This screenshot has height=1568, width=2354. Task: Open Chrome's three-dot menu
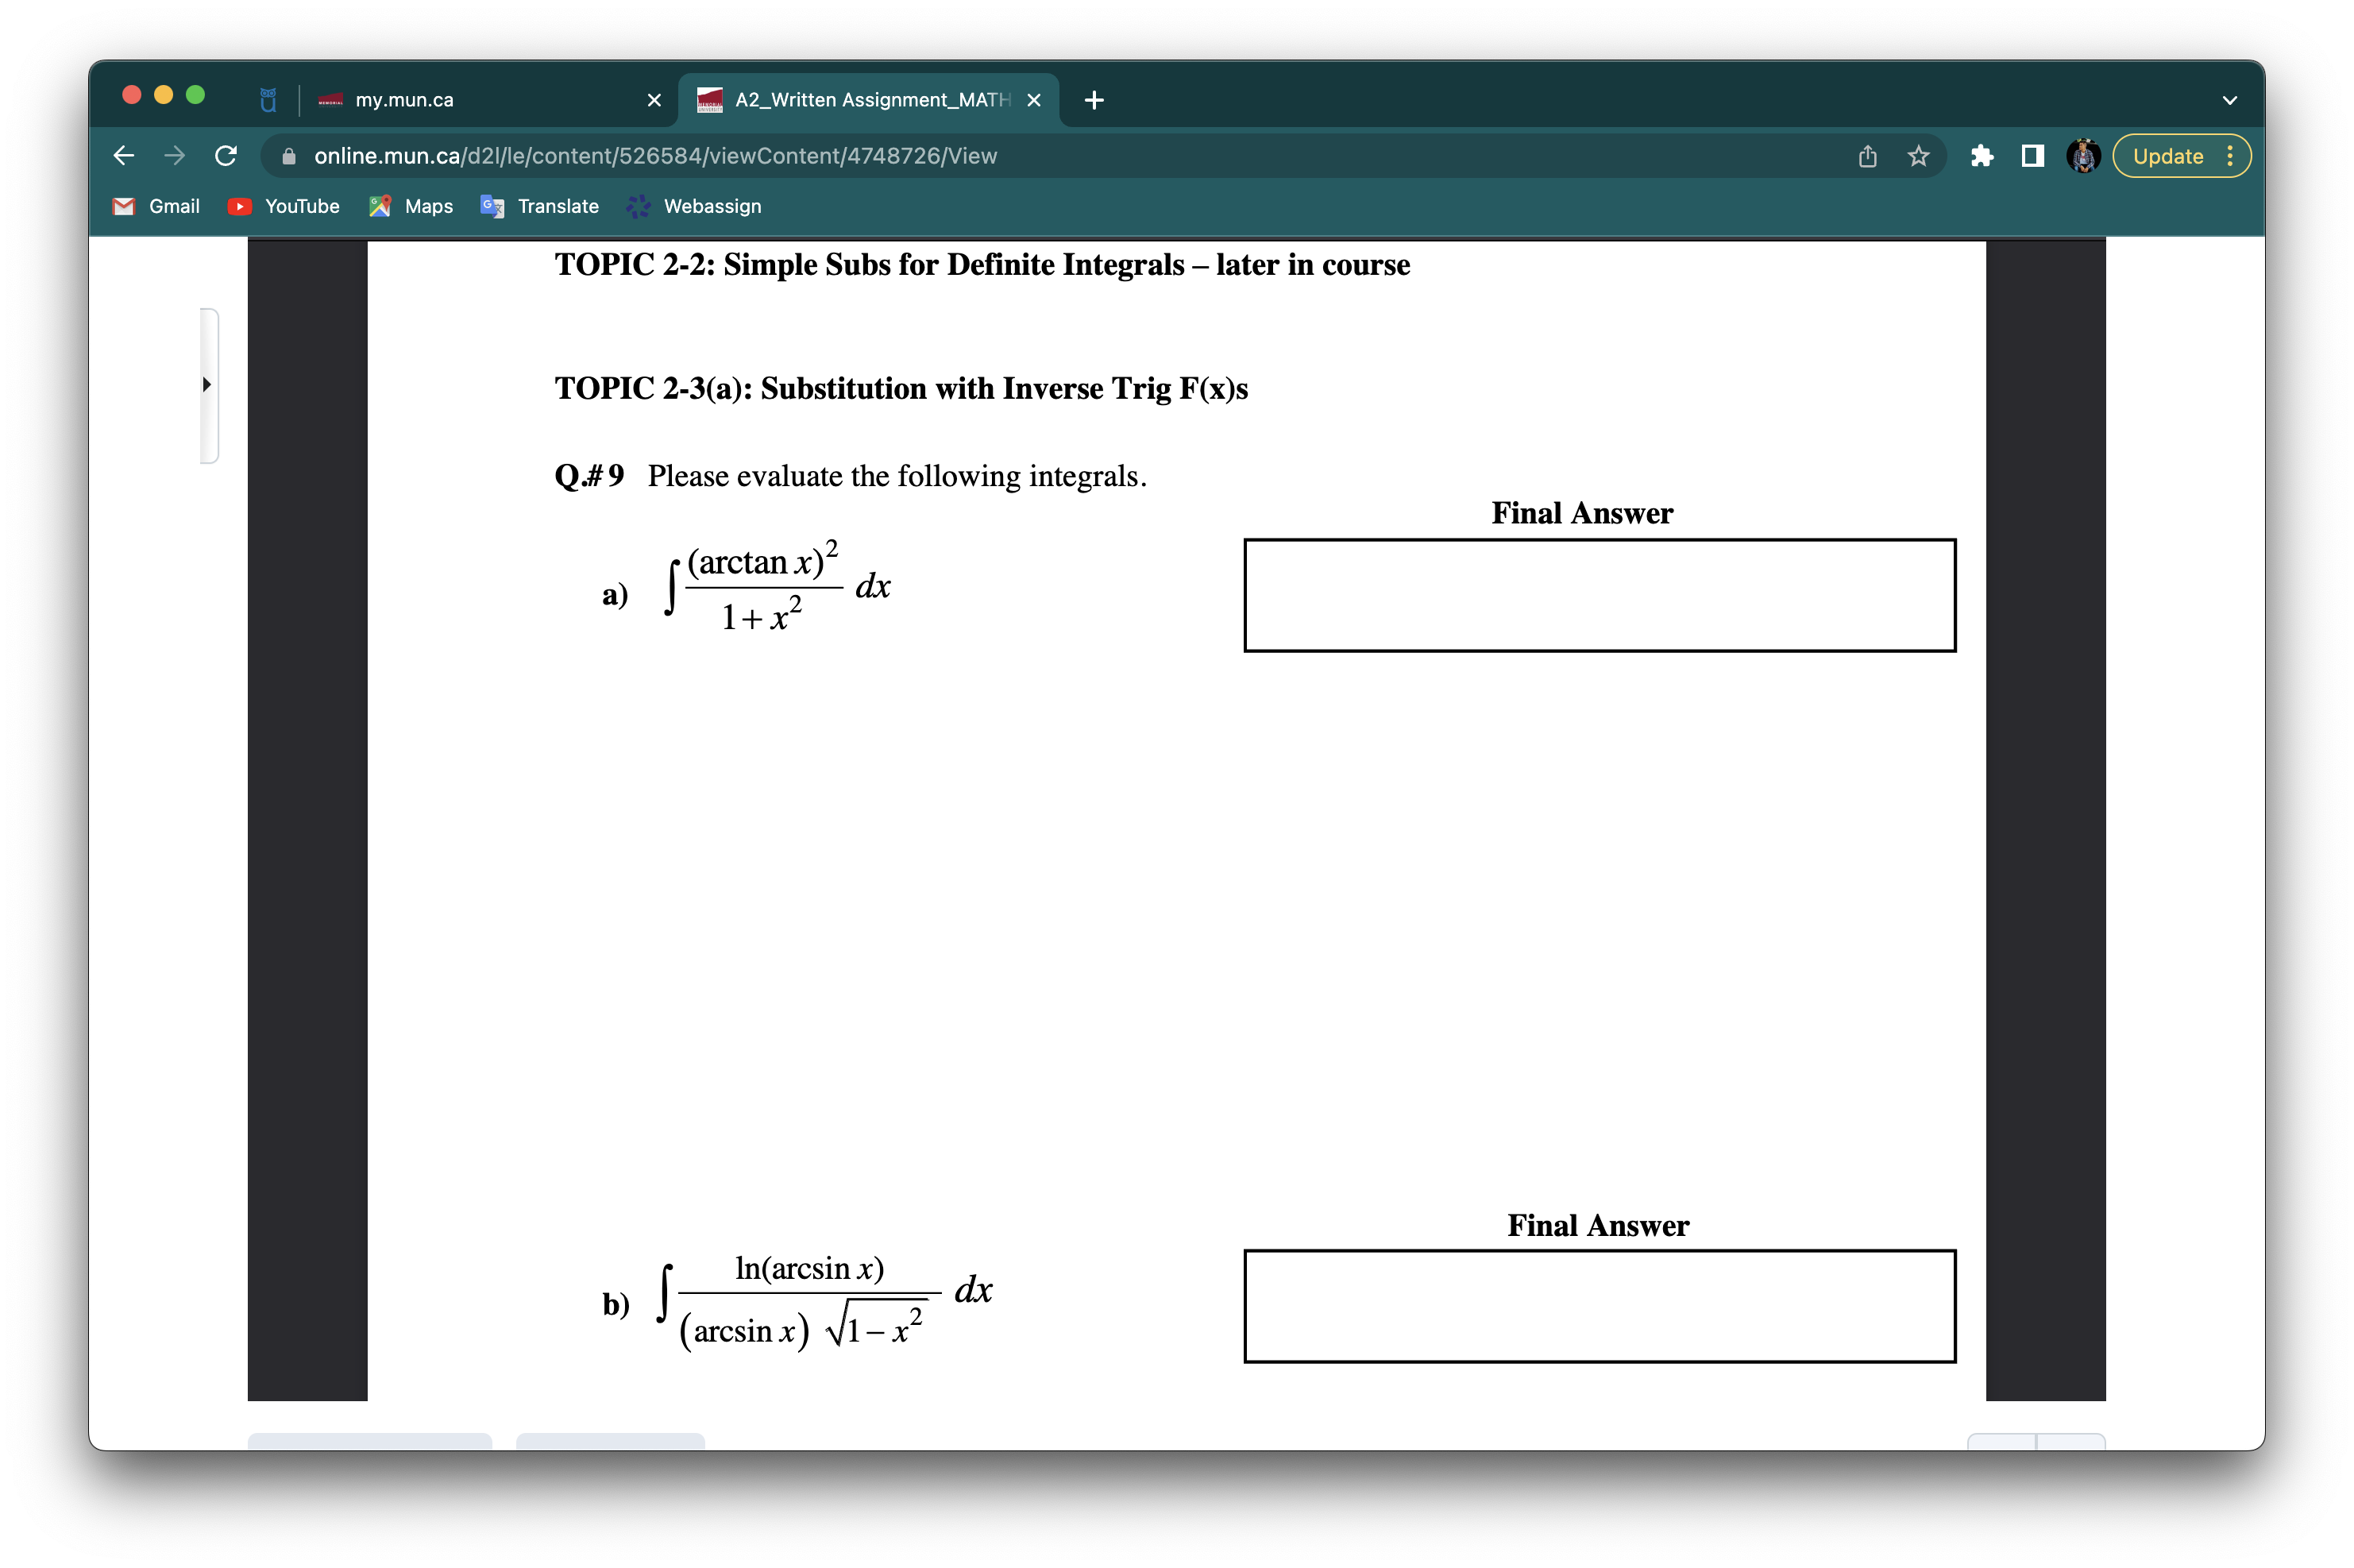(2232, 155)
